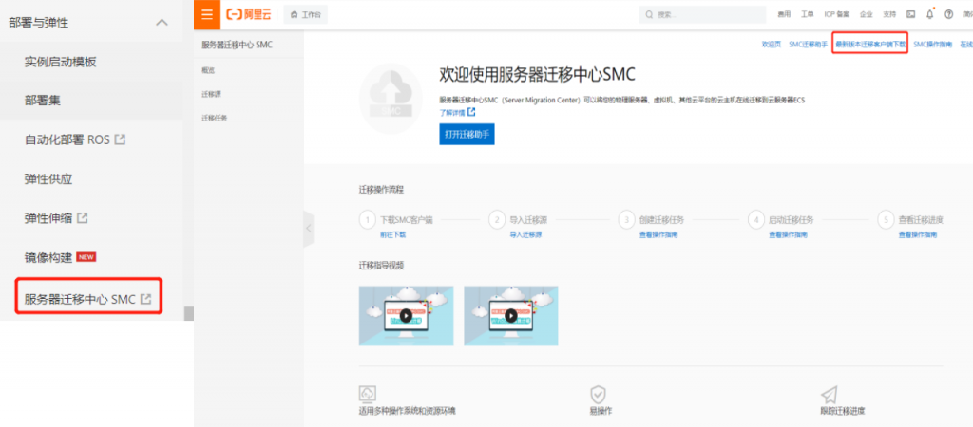
Task: Click the 易操作 shield icon
Action: coord(598,394)
